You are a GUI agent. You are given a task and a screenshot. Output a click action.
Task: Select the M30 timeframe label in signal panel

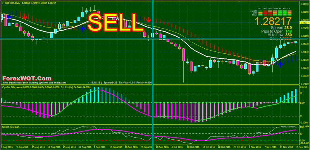pos(276,9)
